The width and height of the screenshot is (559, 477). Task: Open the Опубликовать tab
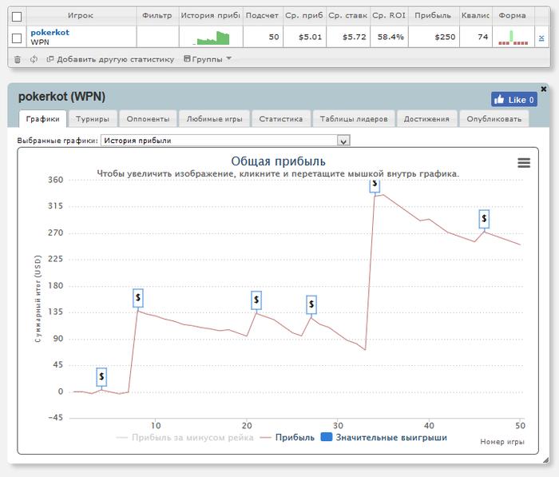pyautogui.click(x=494, y=119)
